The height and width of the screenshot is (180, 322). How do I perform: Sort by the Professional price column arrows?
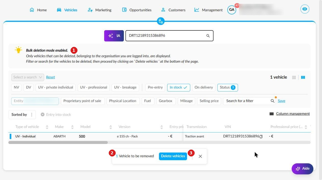point(306,127)
